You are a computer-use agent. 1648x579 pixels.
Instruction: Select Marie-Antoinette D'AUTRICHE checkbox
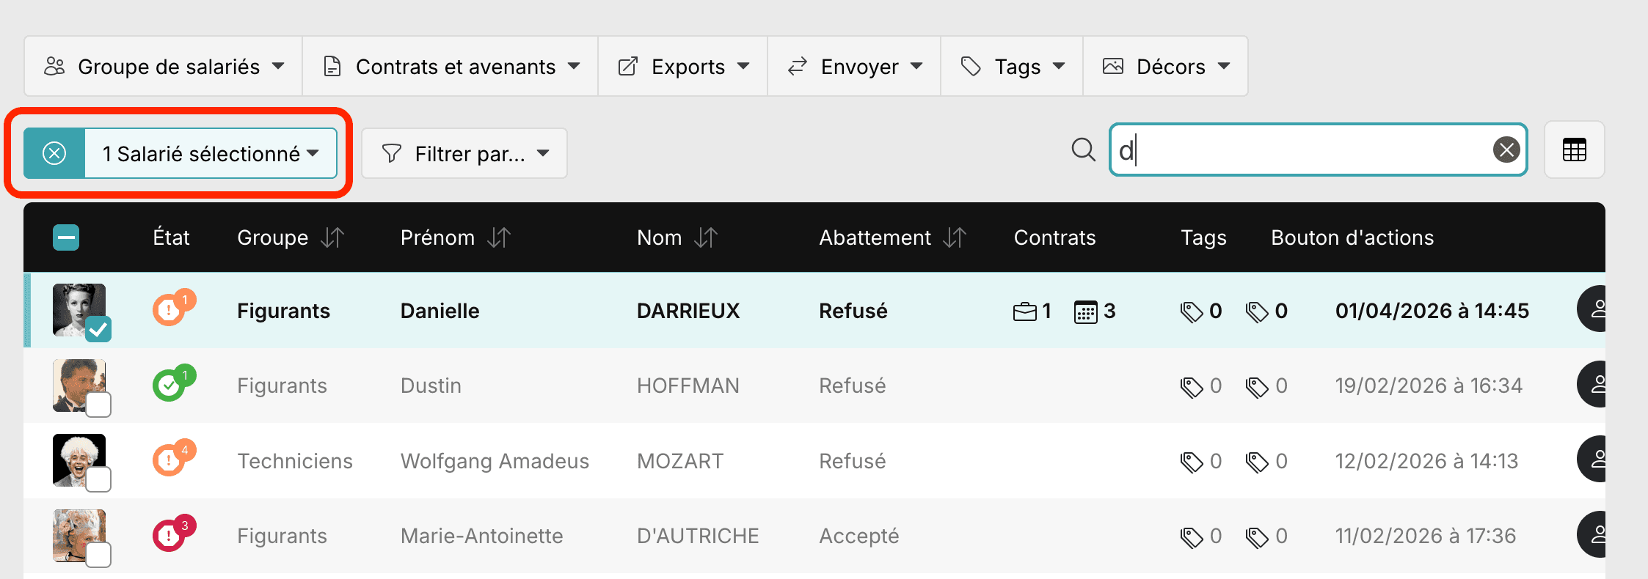pyautogui.click(x=98, y=555)
